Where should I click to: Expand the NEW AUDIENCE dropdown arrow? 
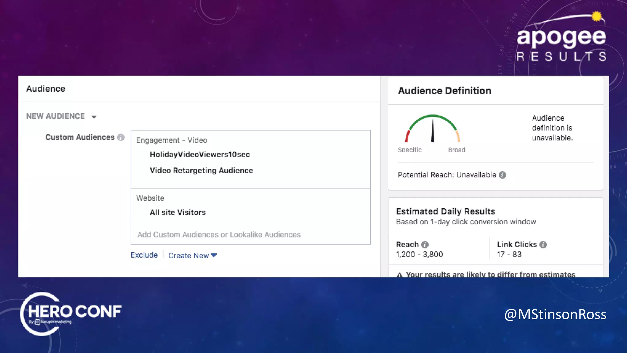pos(94,117)
